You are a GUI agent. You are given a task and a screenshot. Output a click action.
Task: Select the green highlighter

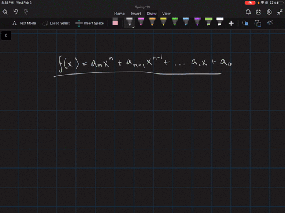click(x=208, y=22)
